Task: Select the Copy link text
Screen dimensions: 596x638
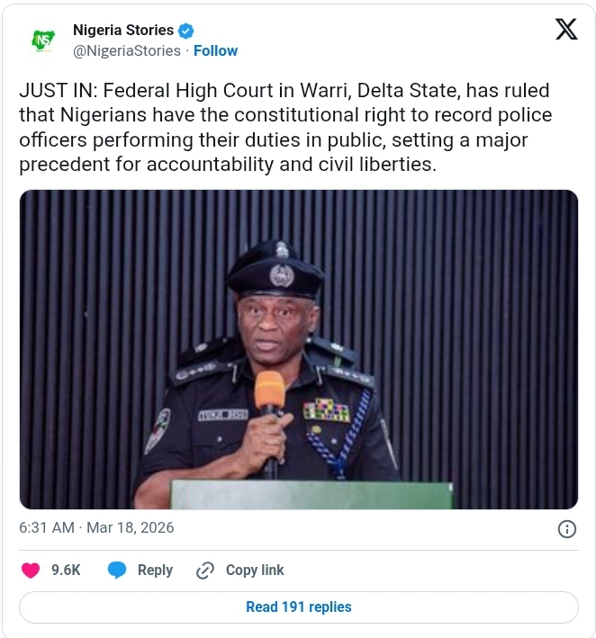Action: [x=255, y=571]
